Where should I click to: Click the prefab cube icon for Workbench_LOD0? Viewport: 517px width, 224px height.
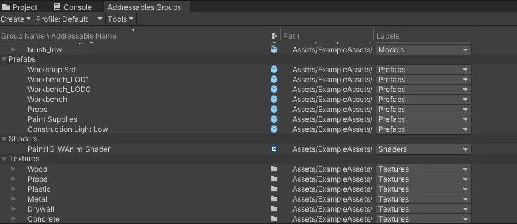(x=274, y=90)
